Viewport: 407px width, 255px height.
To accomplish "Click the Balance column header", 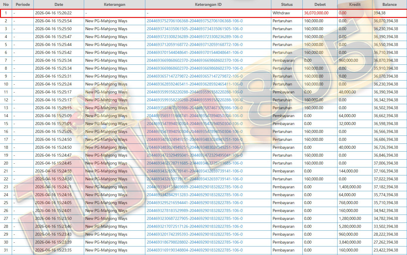I will (x=389, y=4).
